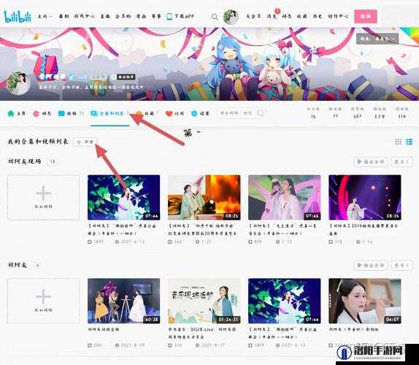419x365 pixels.
Task: Open the header search magnifier icon
Action: point(215,17)
